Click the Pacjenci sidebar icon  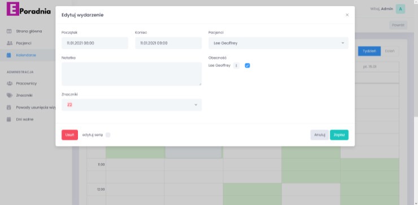pyautogui.click(x=10, y=43)
